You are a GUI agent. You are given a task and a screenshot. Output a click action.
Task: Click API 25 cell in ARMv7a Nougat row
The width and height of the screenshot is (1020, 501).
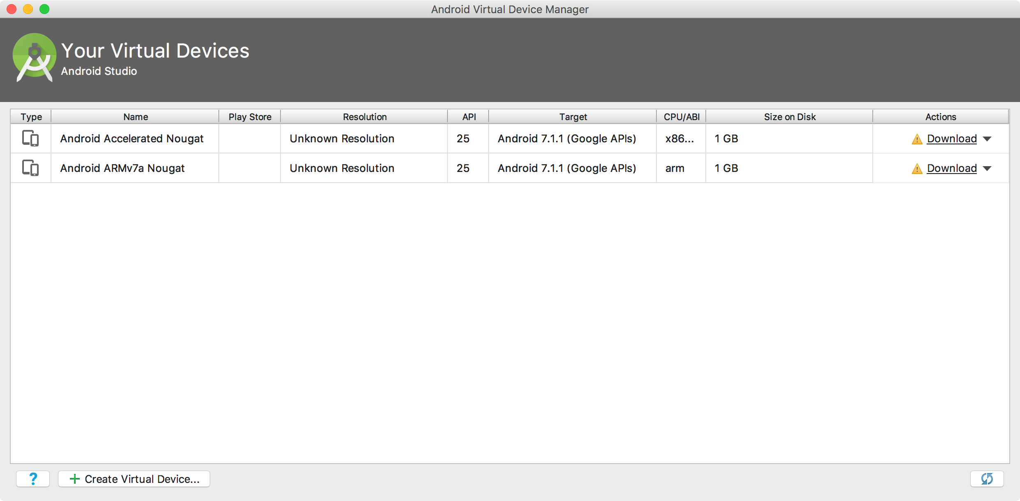point(468,168)
